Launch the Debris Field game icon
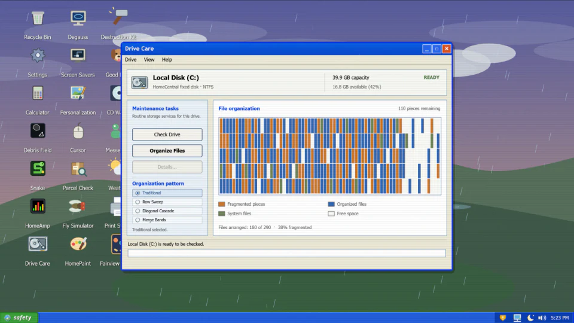The width and height of the screenshot is (574, 323). (37, 131)
